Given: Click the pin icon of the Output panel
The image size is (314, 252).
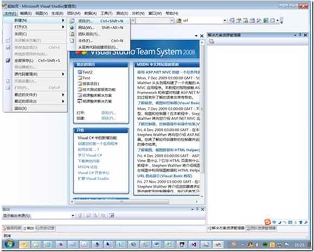Looking at the screenshot, I should click(x=197, y=209).
